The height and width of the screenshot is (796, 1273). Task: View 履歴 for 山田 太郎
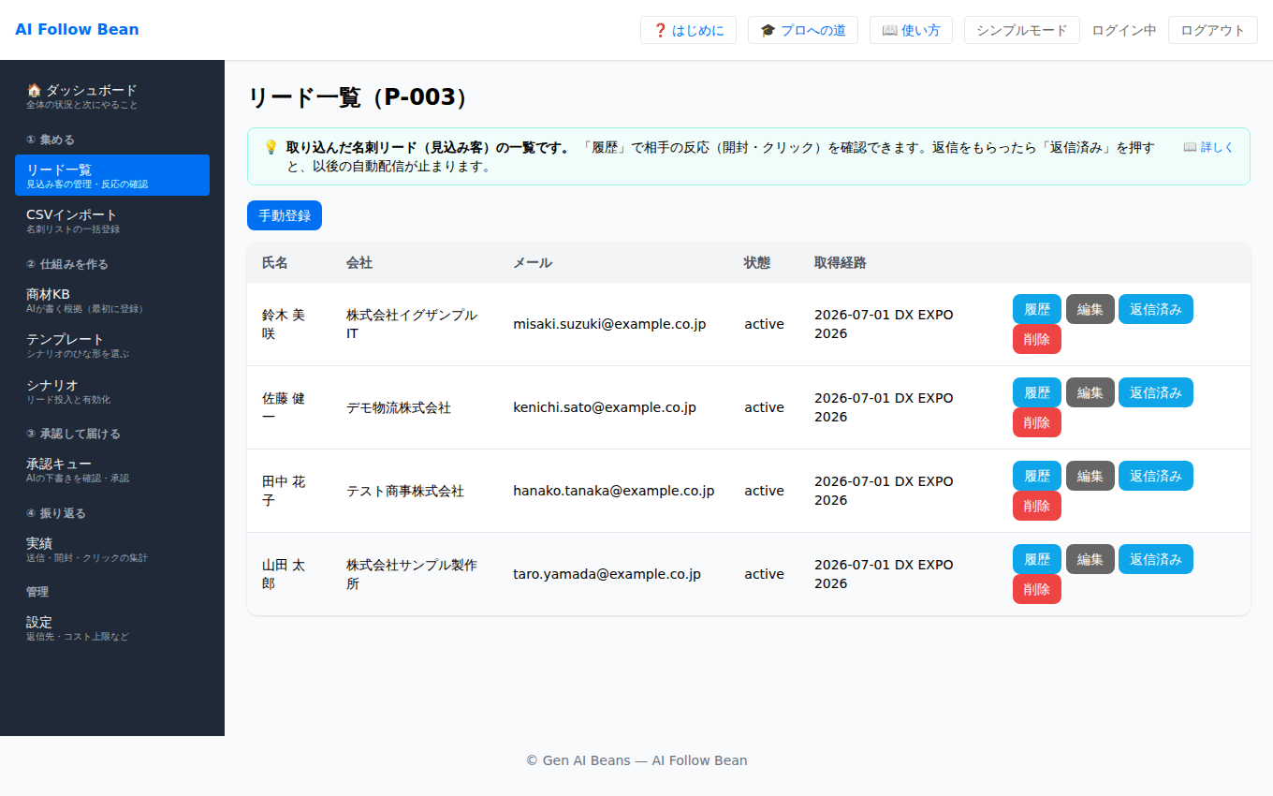click(x=1037, y=559)
